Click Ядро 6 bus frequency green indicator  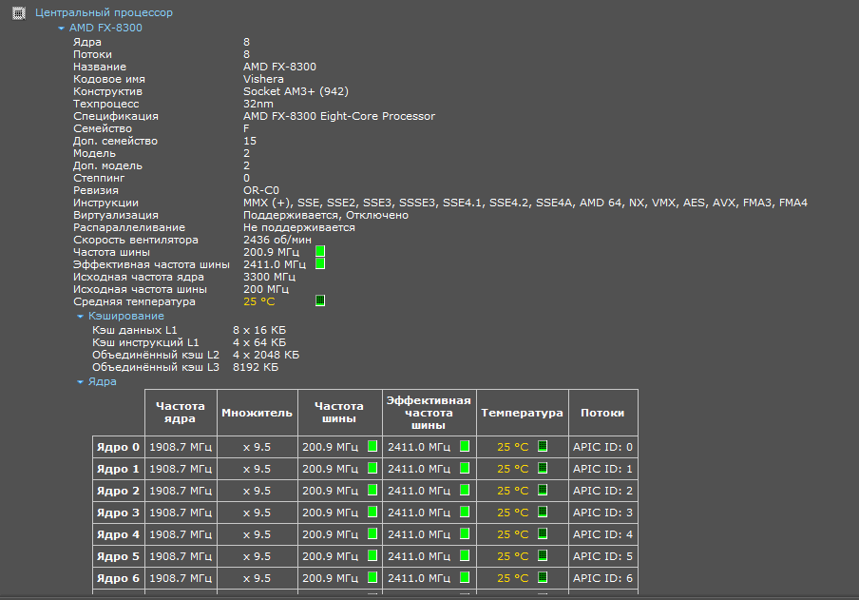[x=372, y=577]
